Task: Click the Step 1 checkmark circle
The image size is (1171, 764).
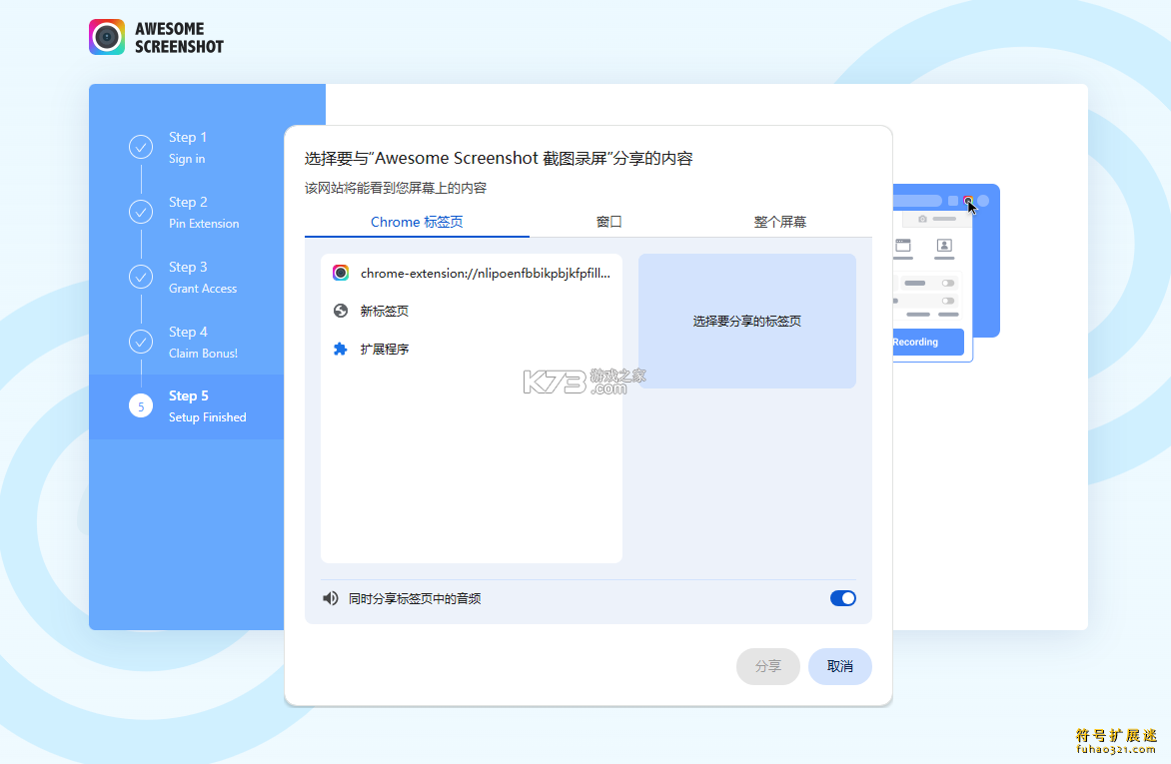Action: point(141,147)
